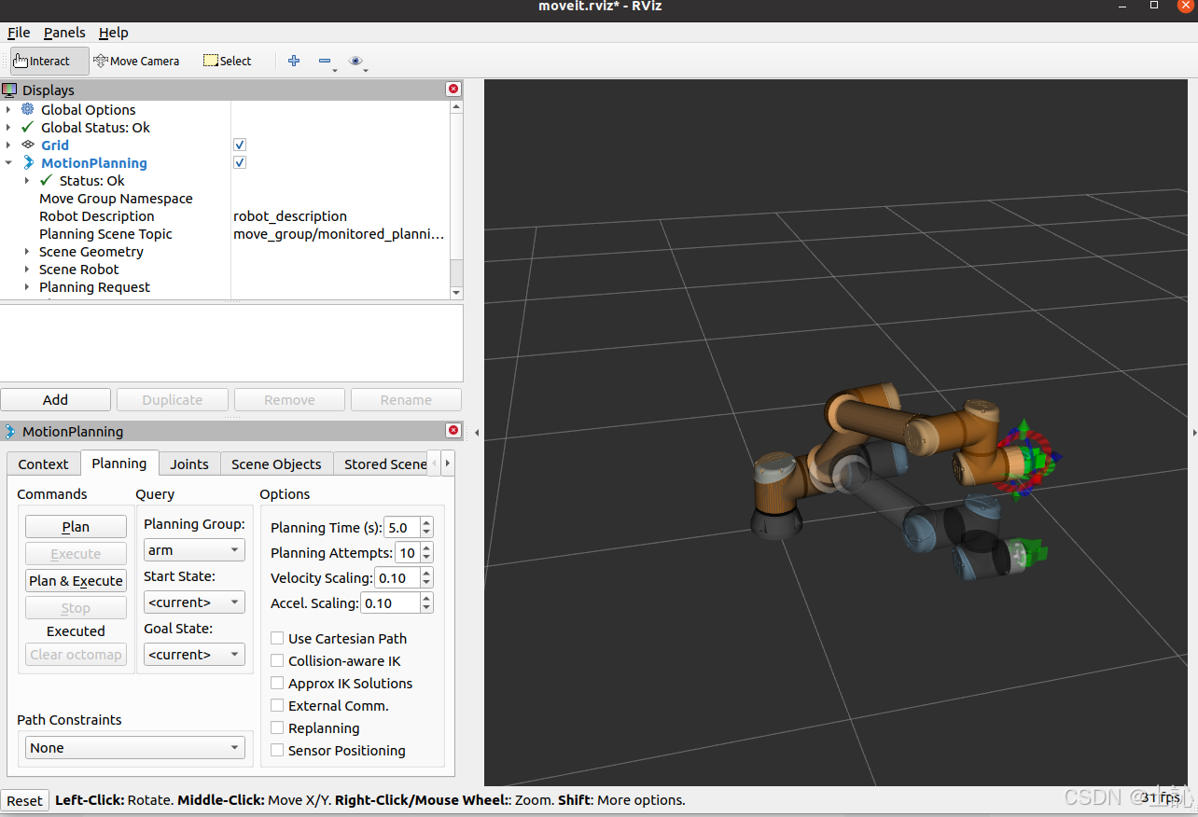Collapse the MotionPlanning tree row
Screen dimensions: 1198x817
pos(8,162)
